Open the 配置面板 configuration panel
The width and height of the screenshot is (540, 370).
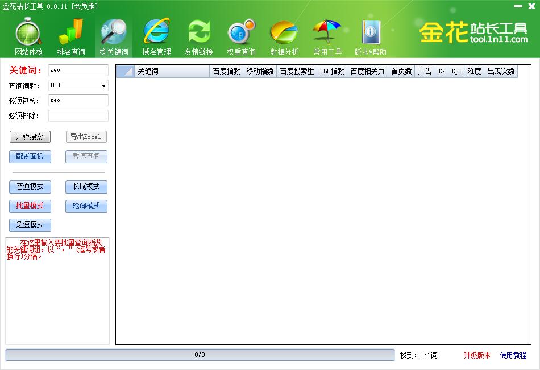(30, 157)
